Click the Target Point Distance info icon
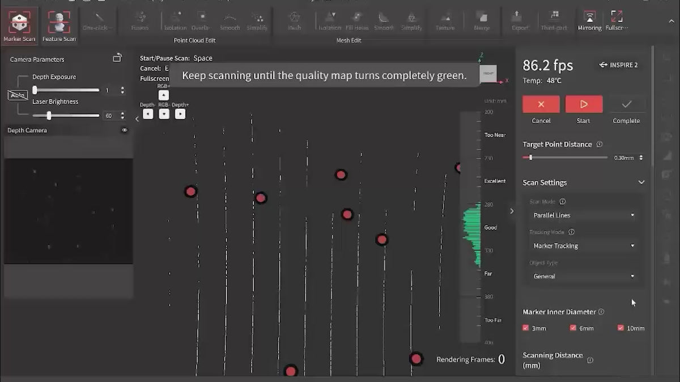This screenshot has width=680, height=382. tap(600, 145)
